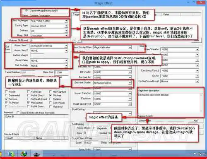Toggle the Hostile checkbox
The width and height of the screenshot is (207, 159).
(x=6, y=92)
